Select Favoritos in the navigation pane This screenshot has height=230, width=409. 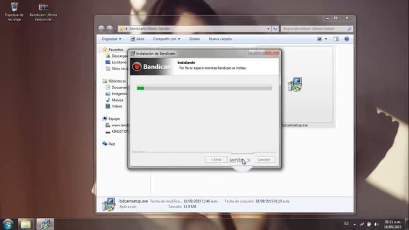click(x=113, y=50)
